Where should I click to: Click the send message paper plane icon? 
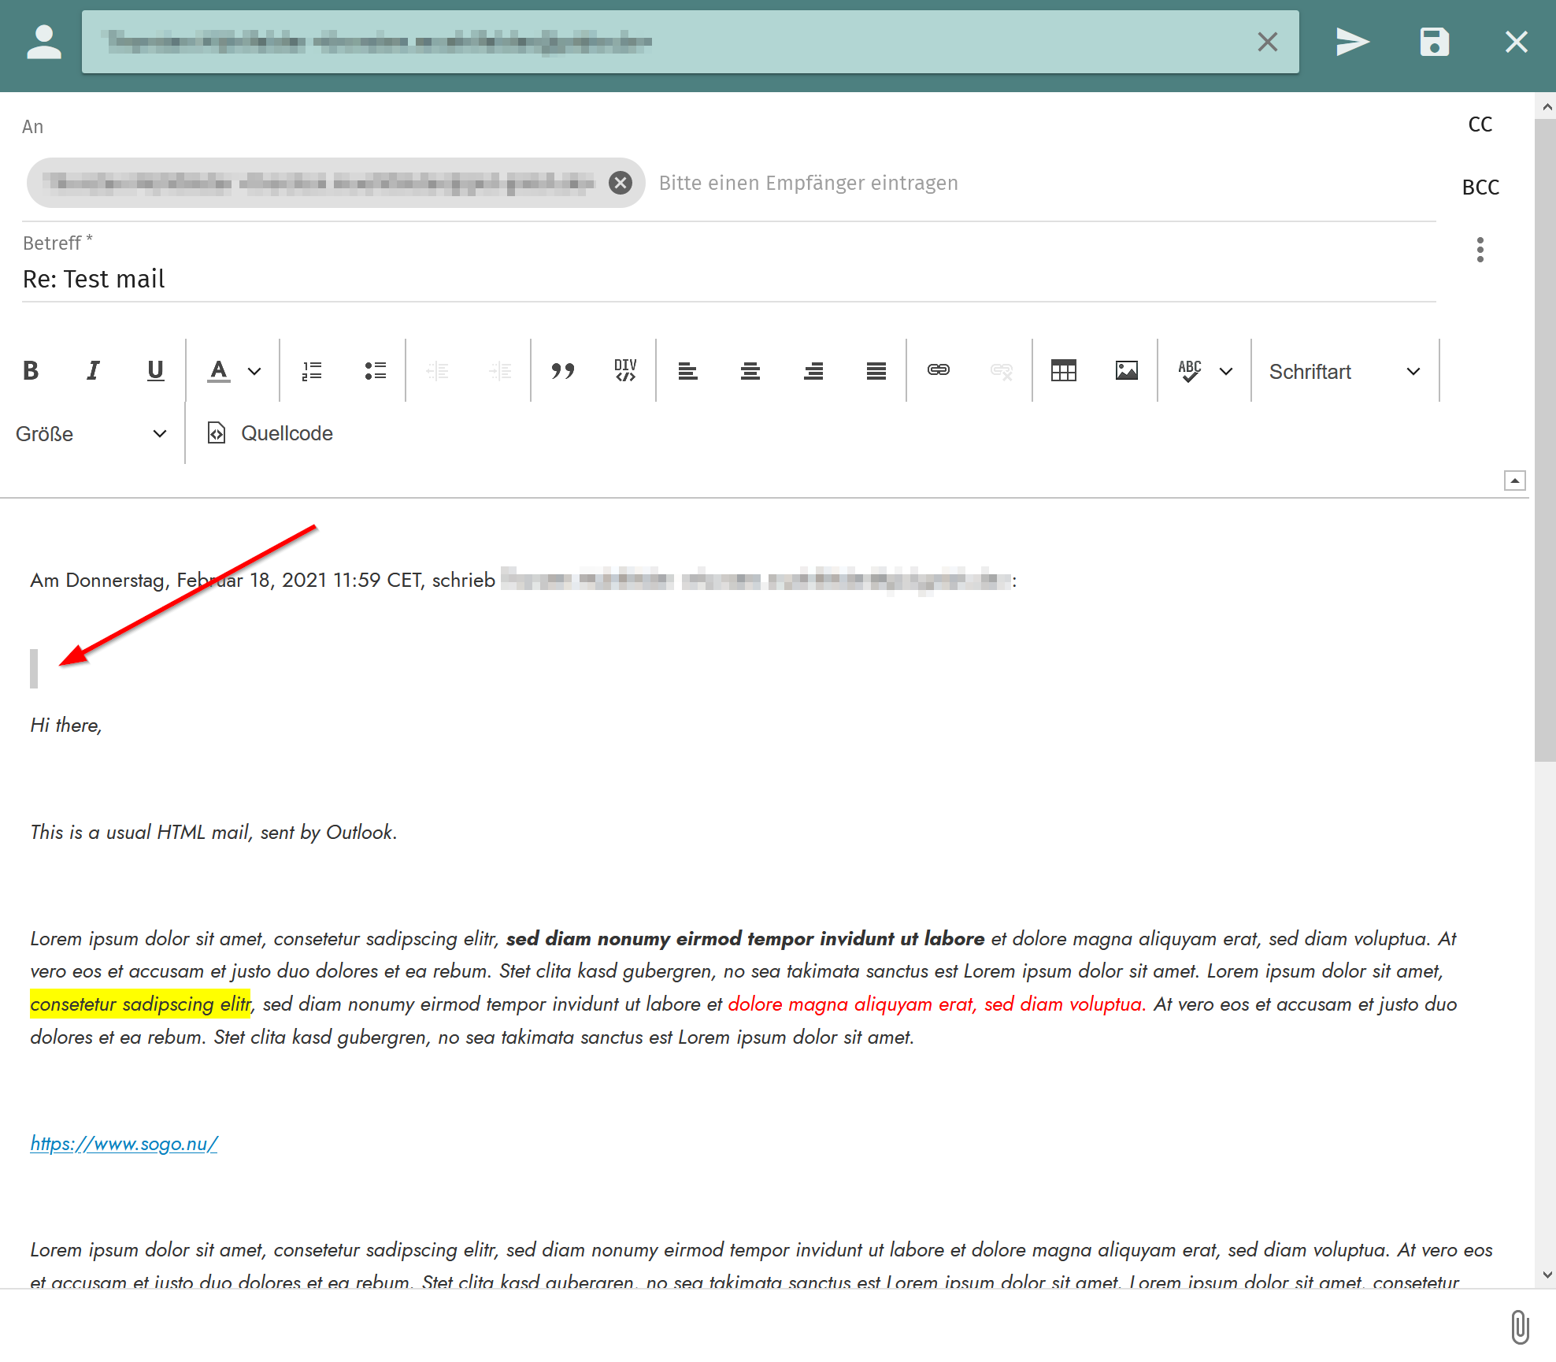(1352, 42)
